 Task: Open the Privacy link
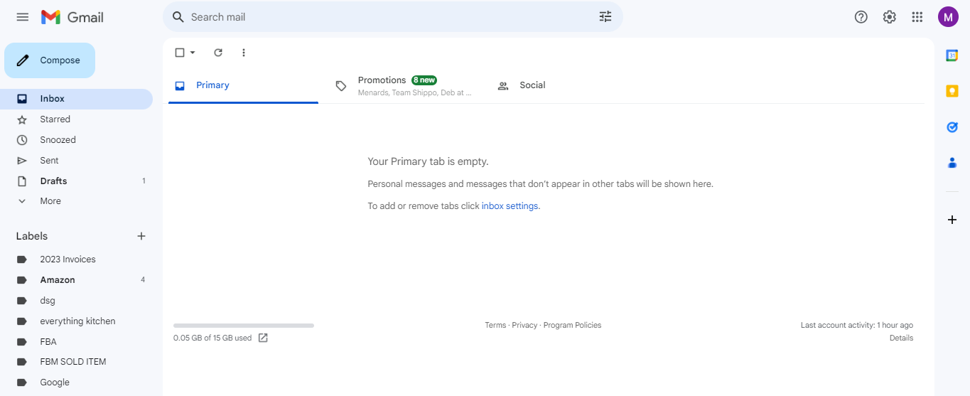tap(524, 325)
